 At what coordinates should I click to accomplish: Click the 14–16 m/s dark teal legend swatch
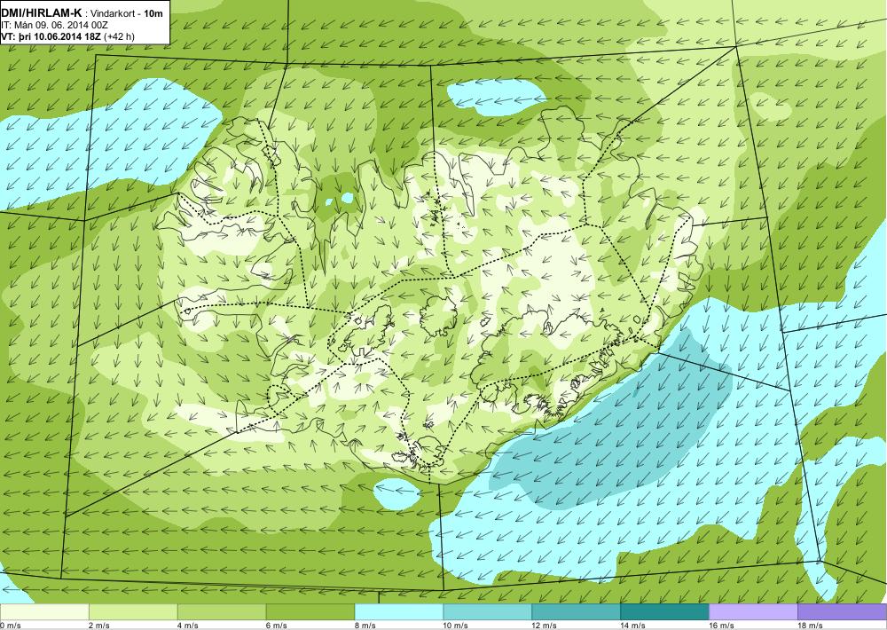pyautogui.click(x=664, y=612)
